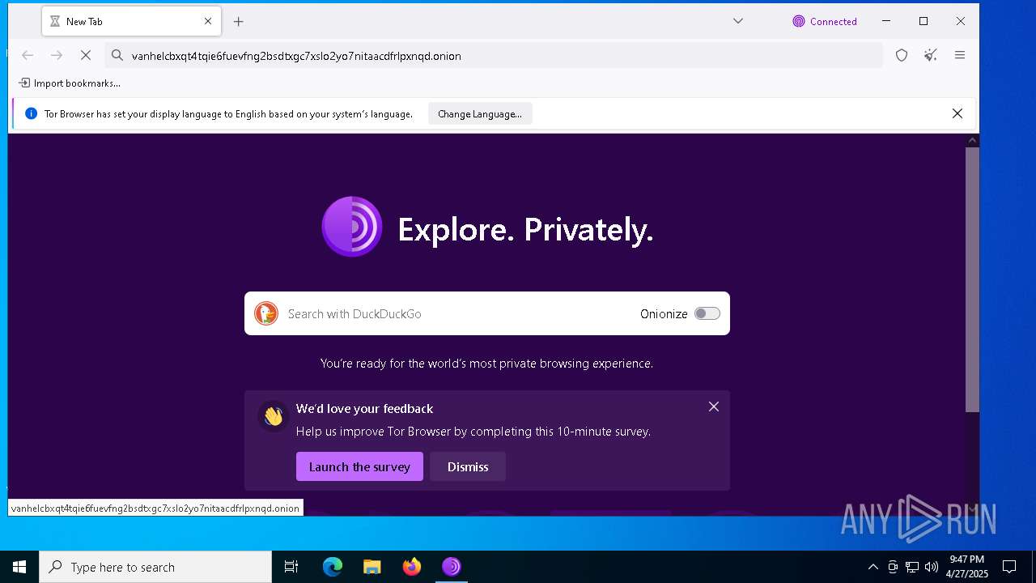The image size is (1036, 583).
Task: Click the Dismiss survey button
Action: [468, 466]
